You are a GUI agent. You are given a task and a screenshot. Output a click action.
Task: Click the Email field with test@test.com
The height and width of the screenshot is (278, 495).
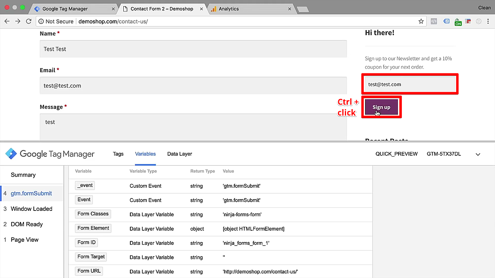click(193, 86)
